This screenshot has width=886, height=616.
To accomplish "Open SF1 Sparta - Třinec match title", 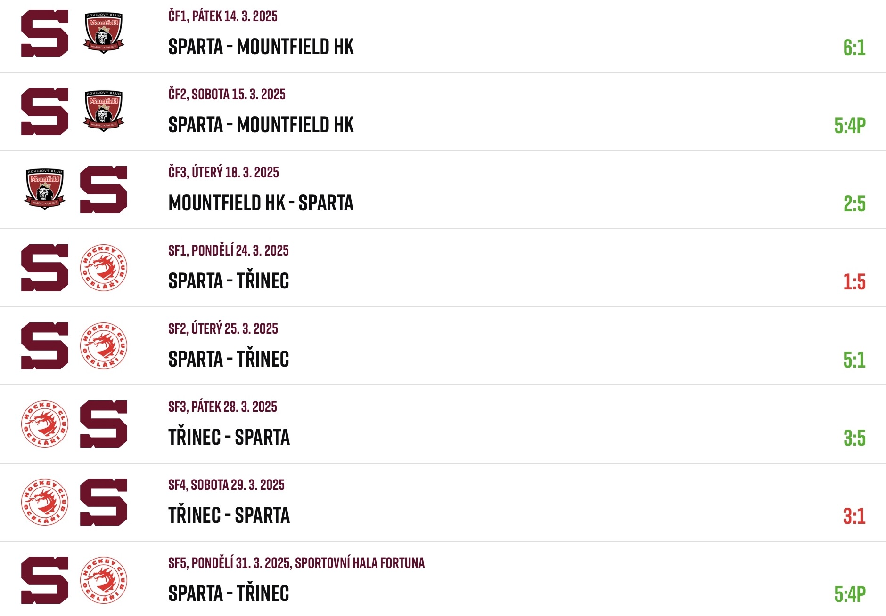I will coord(229,281).
